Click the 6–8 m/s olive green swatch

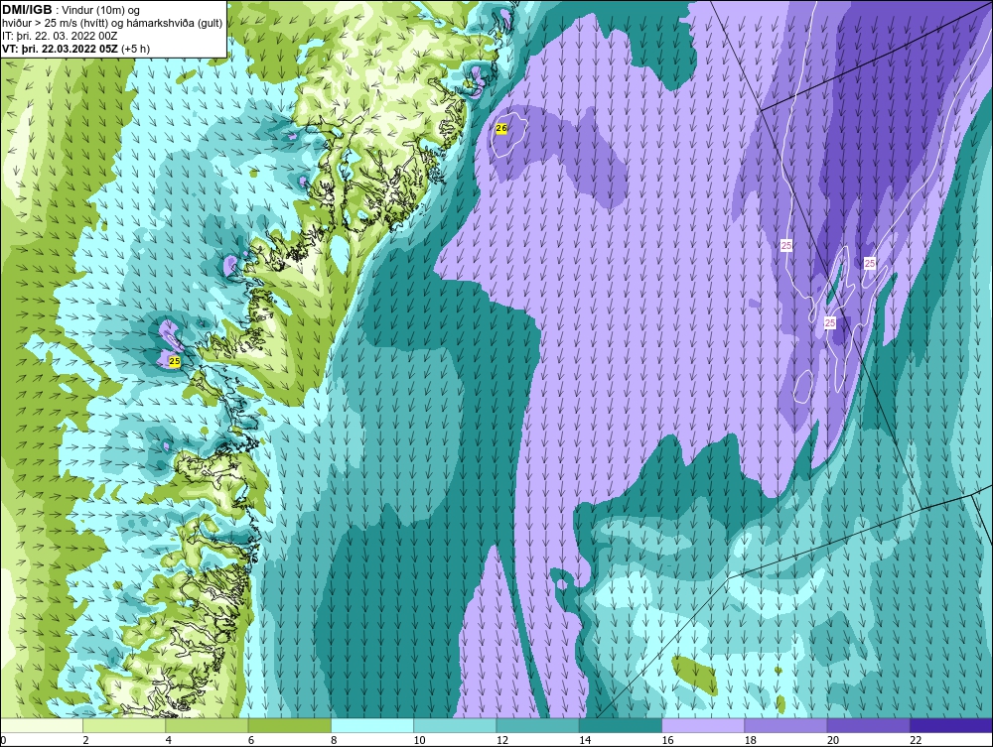pyautogui.click(x=289, y=725)
